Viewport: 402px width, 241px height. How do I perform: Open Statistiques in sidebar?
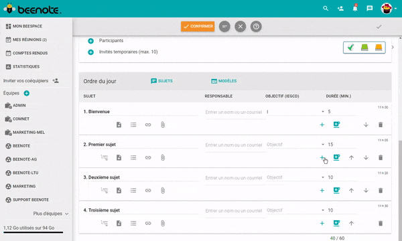(x=23, y=66)
